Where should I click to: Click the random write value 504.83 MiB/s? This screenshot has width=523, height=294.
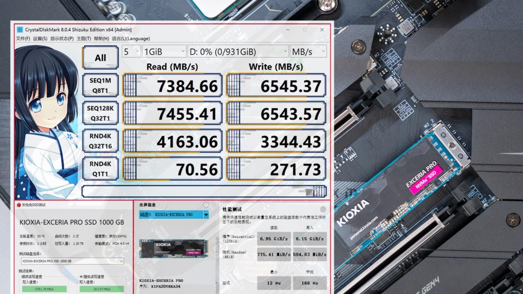coord(310,254)
